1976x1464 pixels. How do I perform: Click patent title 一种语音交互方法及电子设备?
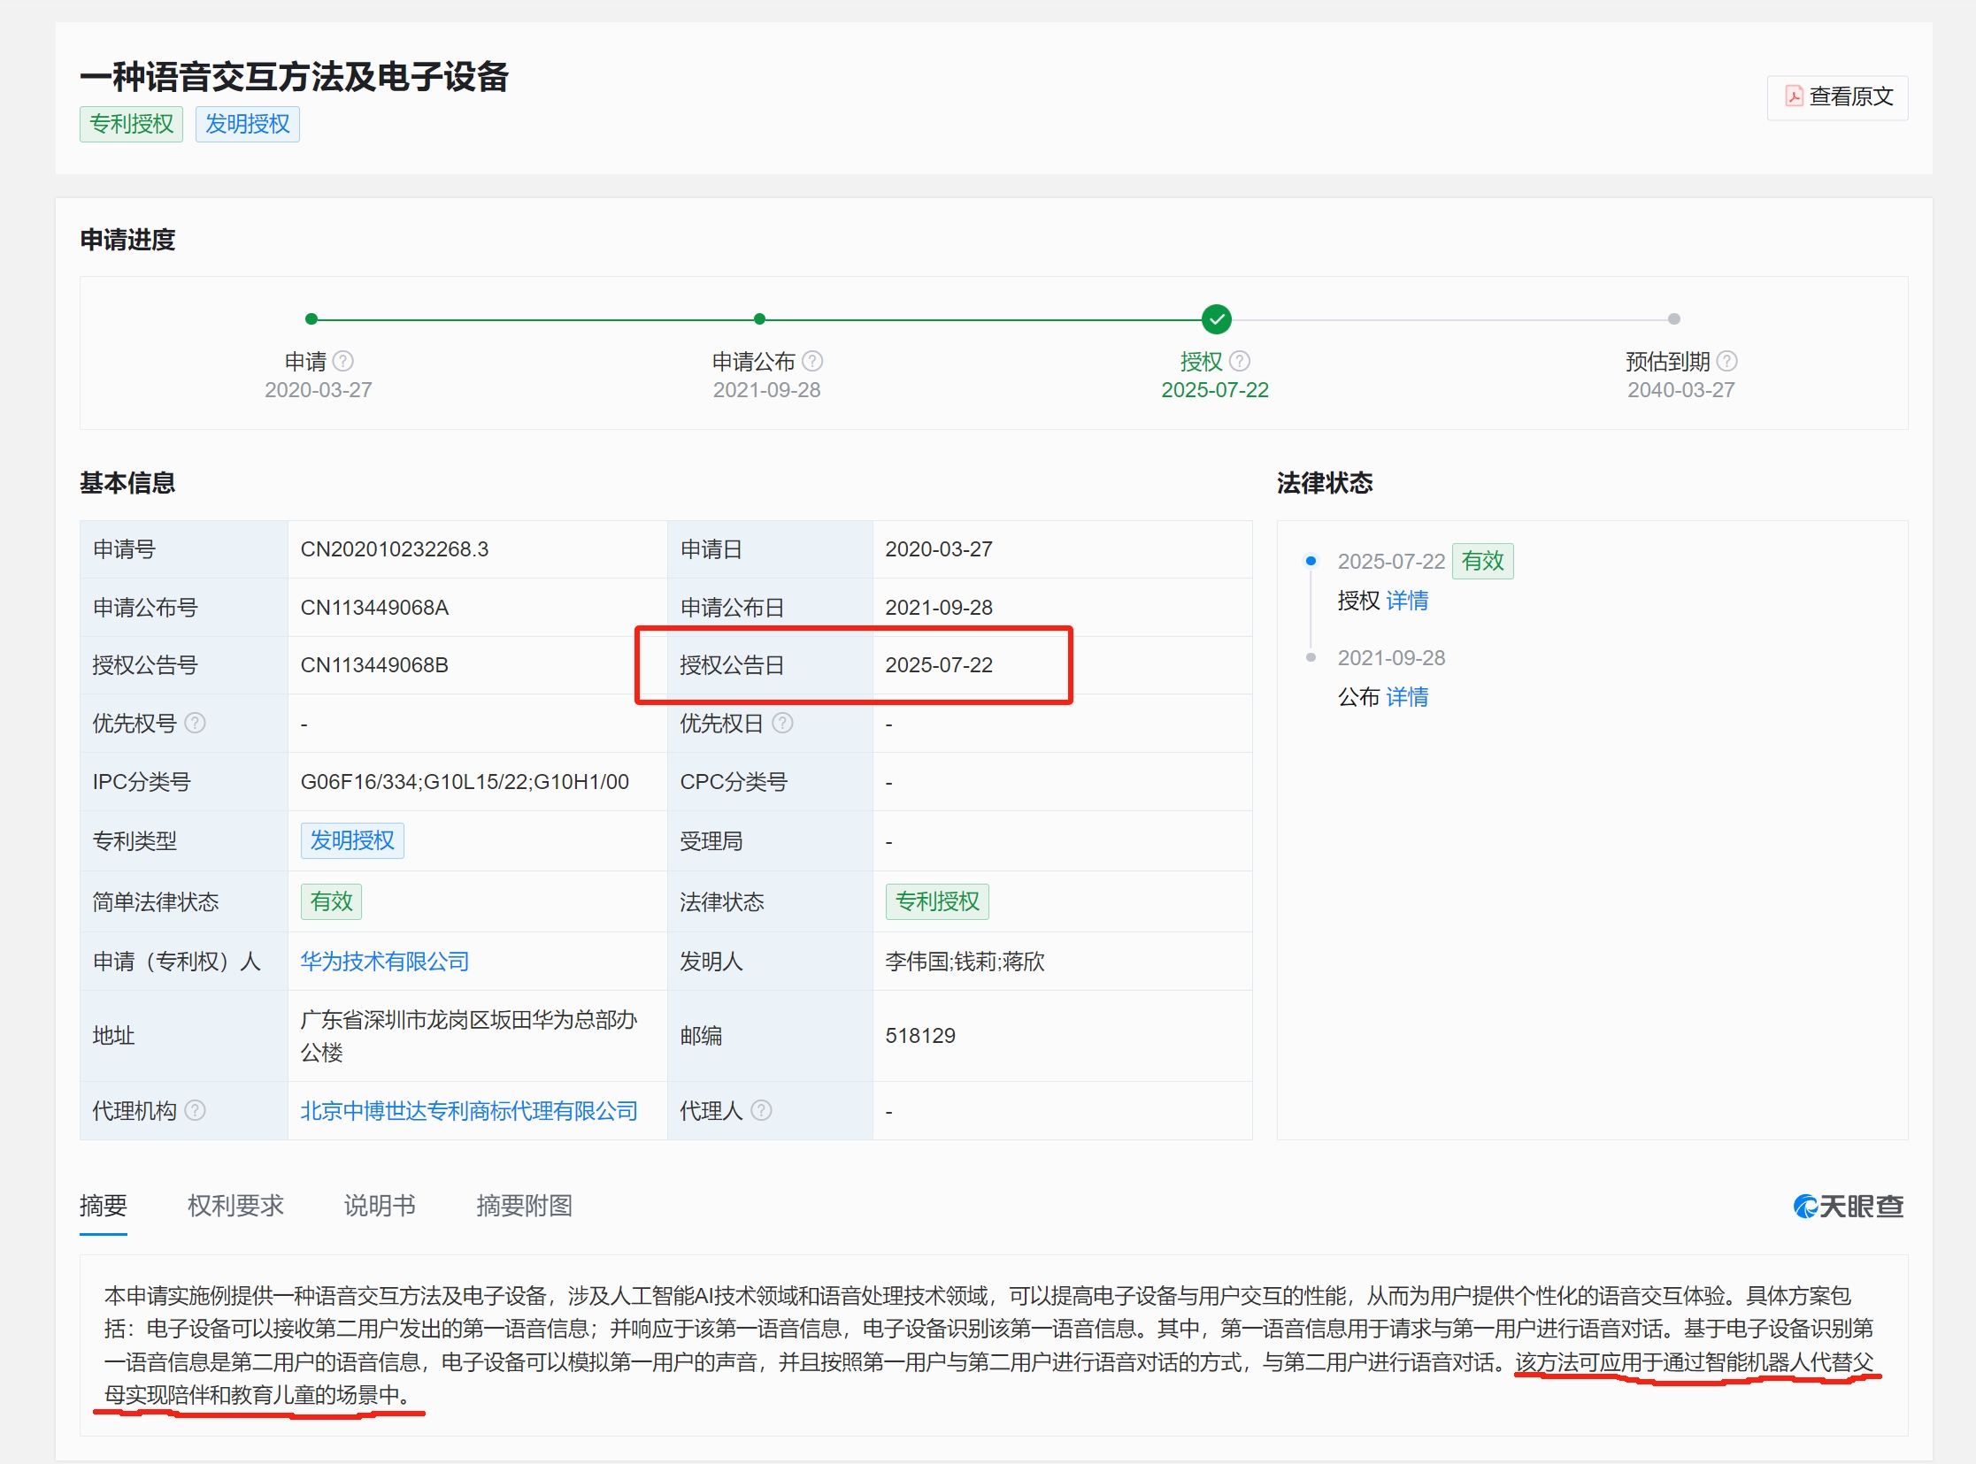pos(295,76)
